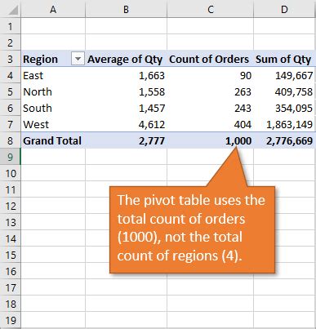Select the Grand Total label cell
The image size is (316, 329).
pyautogui.click(x=53, y=140)
